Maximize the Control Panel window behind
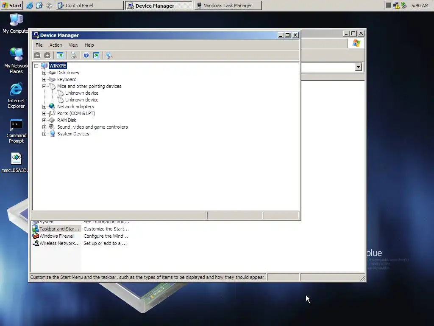This screenshot has width=434, height=326. (353, 34)
